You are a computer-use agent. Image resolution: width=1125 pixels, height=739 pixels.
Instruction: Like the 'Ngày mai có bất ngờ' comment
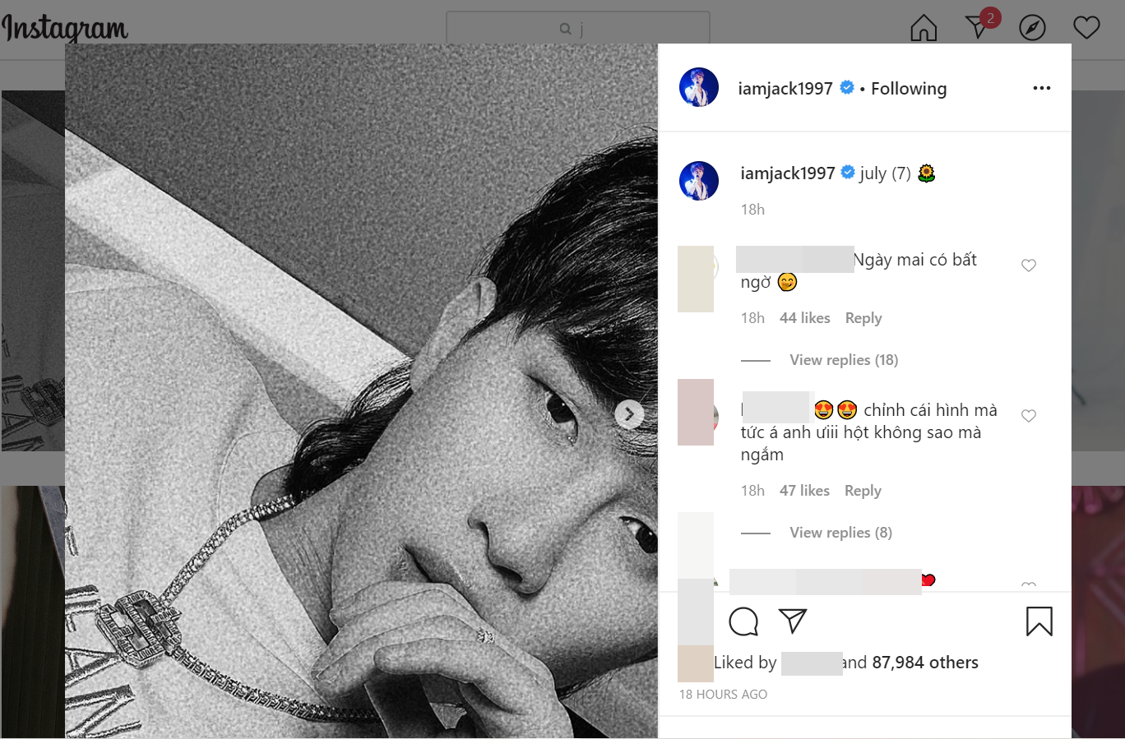pos(1028,266)
